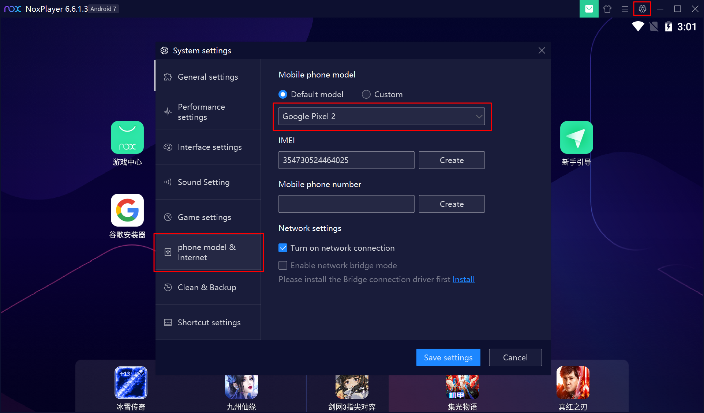The image size is (704, 413).
Task: Click the no-SIM status icon
Action: (x=654, y=27)
